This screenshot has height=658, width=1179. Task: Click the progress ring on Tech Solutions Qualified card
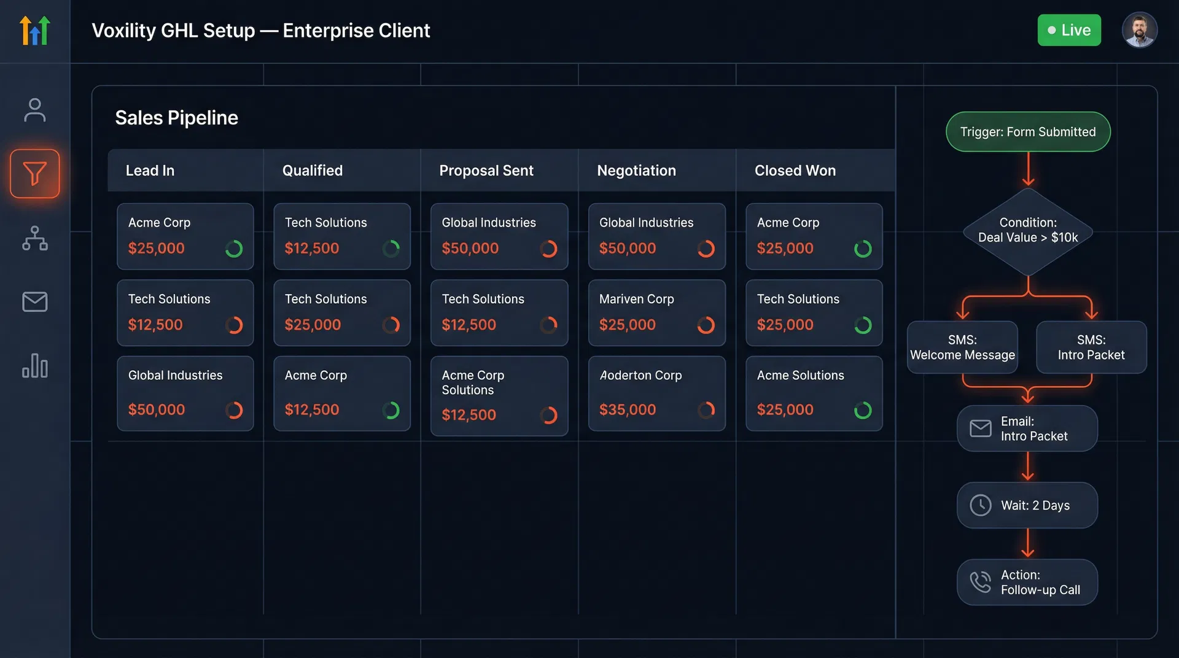[391, 249]
